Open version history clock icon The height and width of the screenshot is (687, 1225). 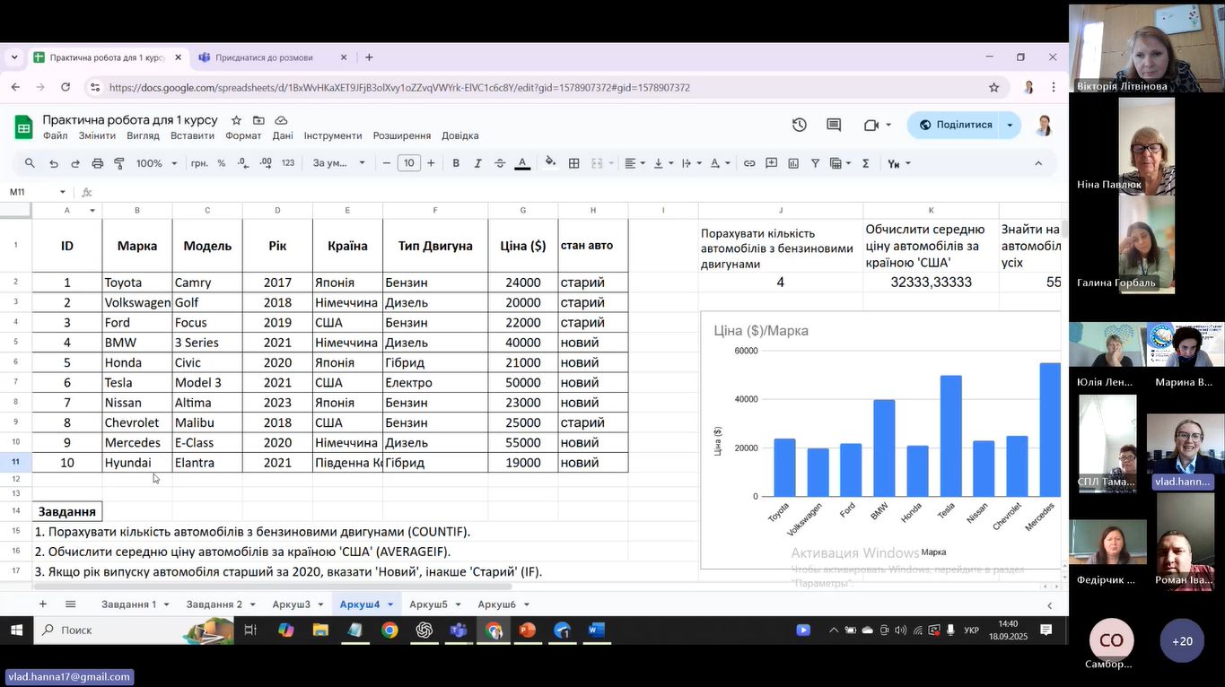point(799,125)
